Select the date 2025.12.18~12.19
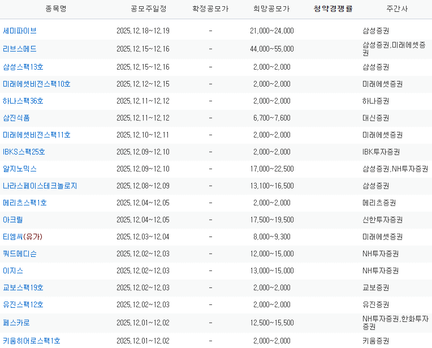The width and height of the screenshot is (432, 348). pyautogui.click(x=143, y=31)
